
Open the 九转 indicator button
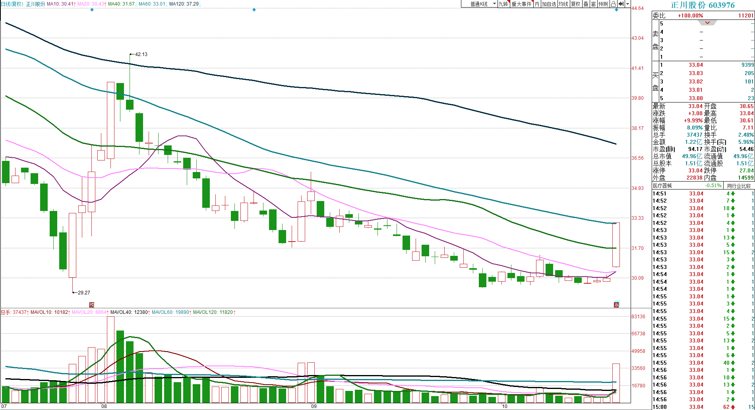(503, 4)
